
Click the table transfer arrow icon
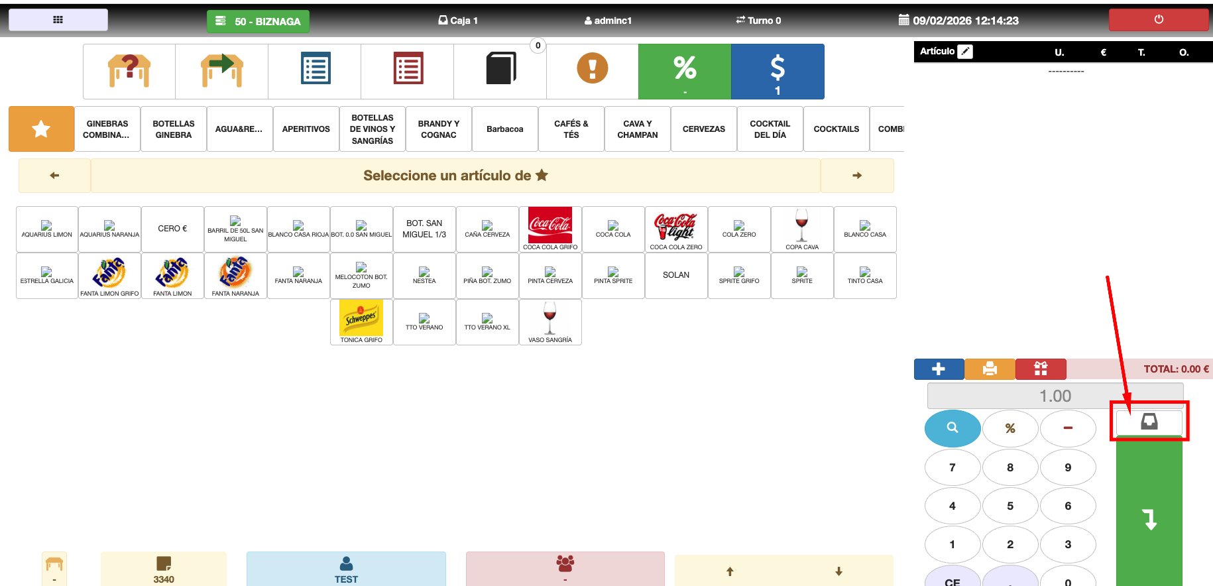(222, 71)
